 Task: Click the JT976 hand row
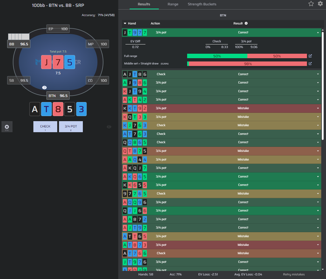(221, 262)
